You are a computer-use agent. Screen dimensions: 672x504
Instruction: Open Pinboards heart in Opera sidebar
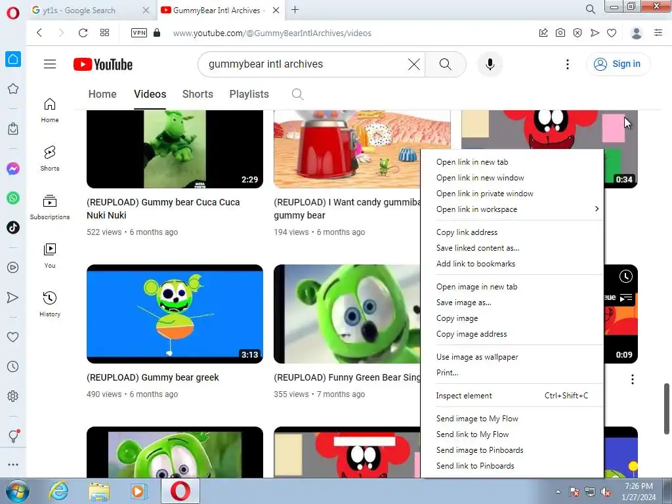13,337
